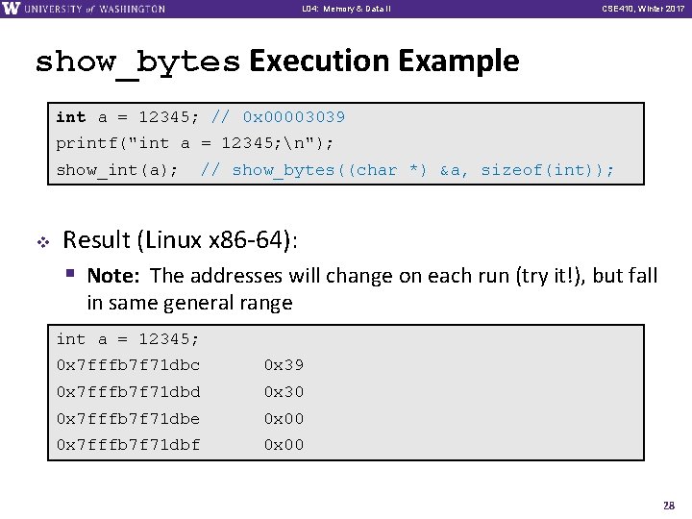Click the address 0x7fffb7f71dbe
The height and width of the screenshot is (519, 692).
point(128,418)
